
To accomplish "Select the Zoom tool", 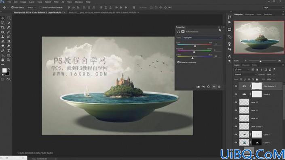I will (8, 60).
